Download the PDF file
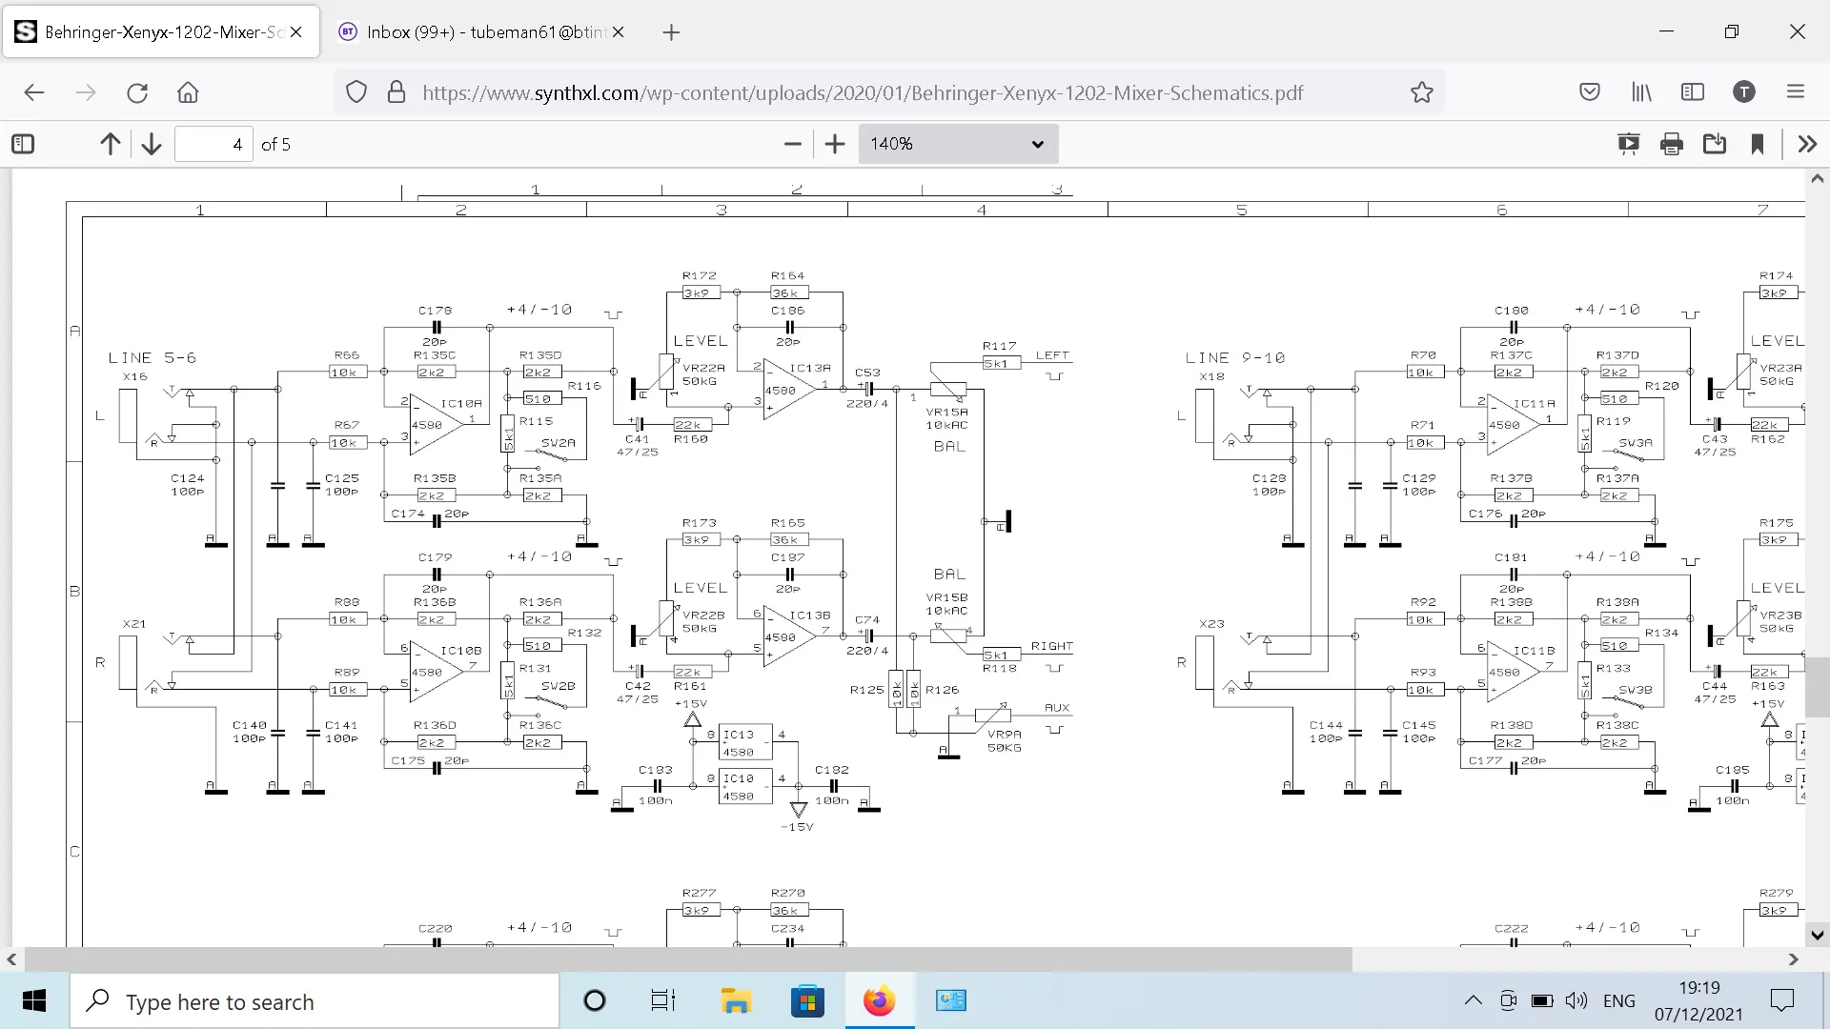Viewport: 1830px width, 1029px height. [x=1715, y=144]
